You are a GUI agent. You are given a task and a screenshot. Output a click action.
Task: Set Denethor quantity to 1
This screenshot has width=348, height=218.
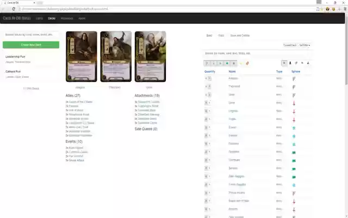tap(209, 152)
